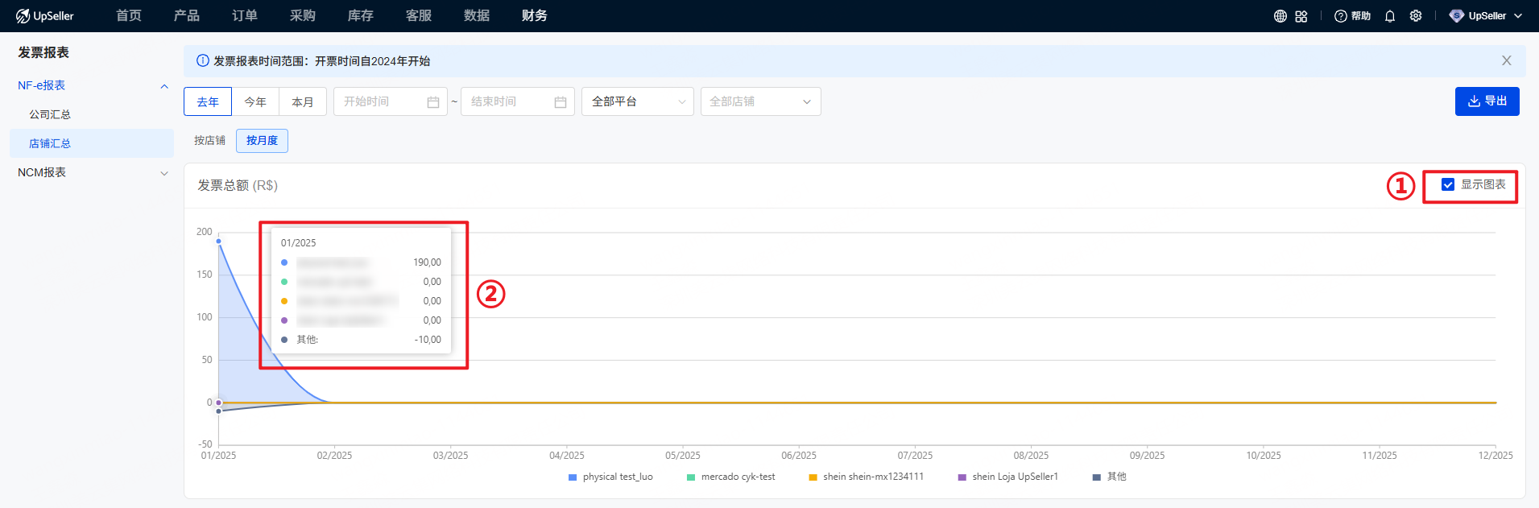Open the 全部平台 platform dropdown

coord(637,101)
